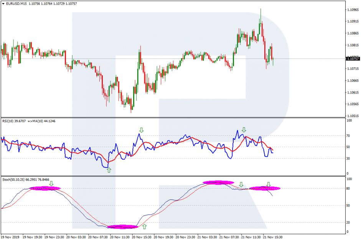This screenshot has width=361, height=241.
Task: Click the =>MA(10) 44.1246 label
Action: coord(42,121)
